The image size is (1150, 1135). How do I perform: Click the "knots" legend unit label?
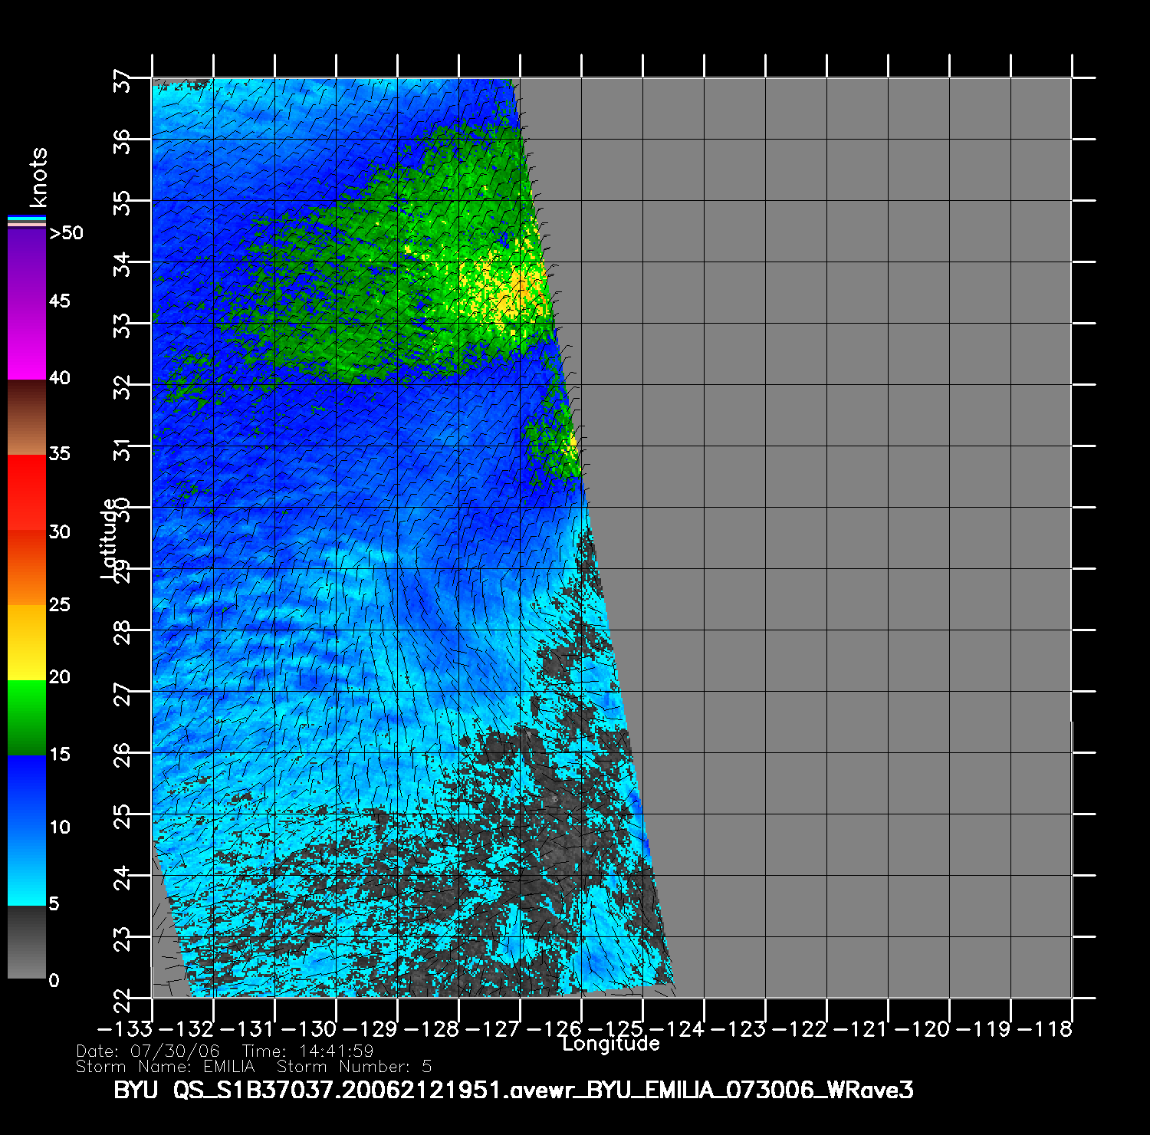38,177
